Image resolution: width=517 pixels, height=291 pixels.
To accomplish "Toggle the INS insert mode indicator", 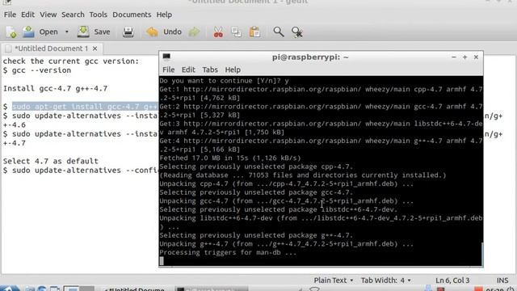I will (x=502, y=280).
